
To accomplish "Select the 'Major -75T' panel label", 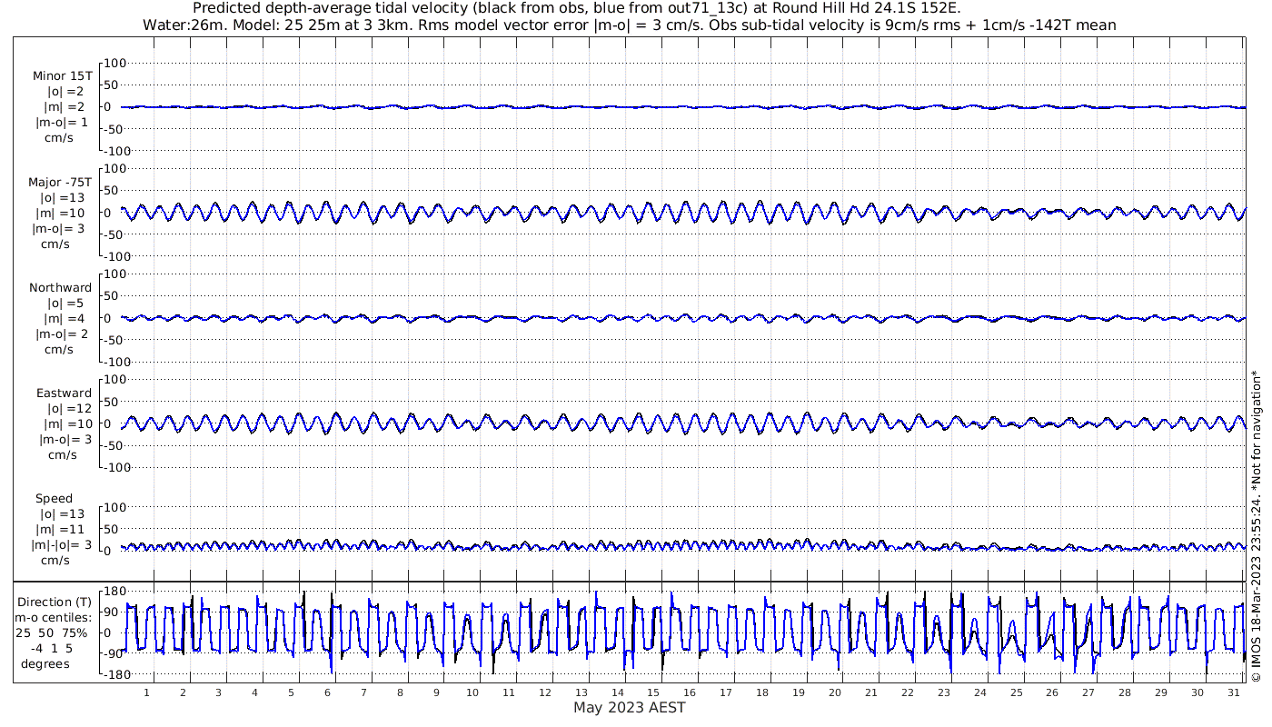I will coord(60,183).
